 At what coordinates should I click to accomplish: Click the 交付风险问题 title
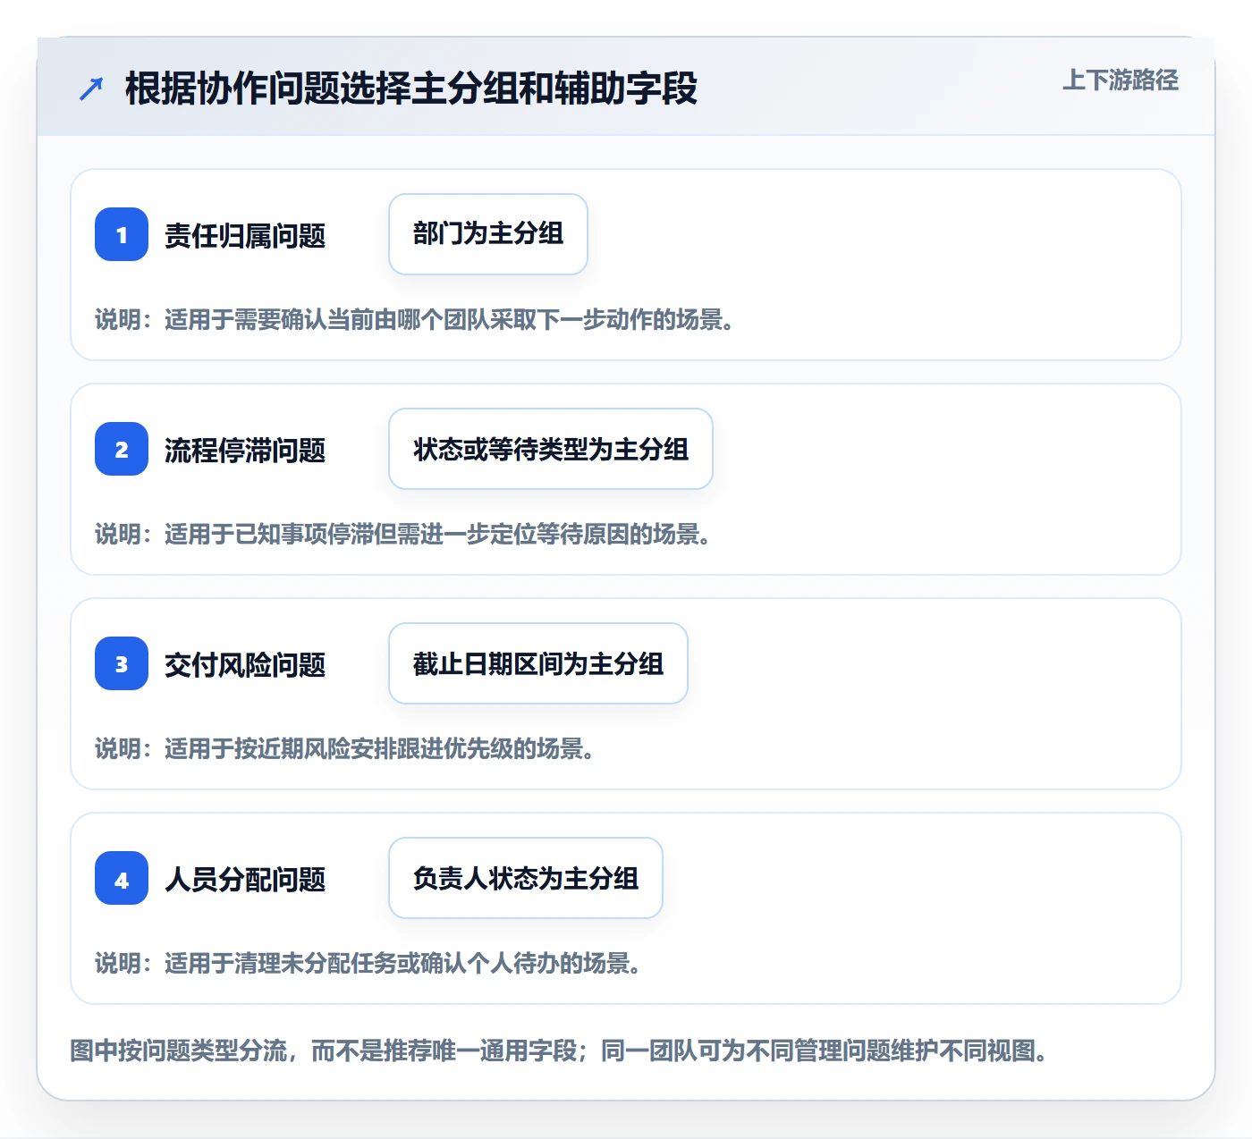point(245,665)
